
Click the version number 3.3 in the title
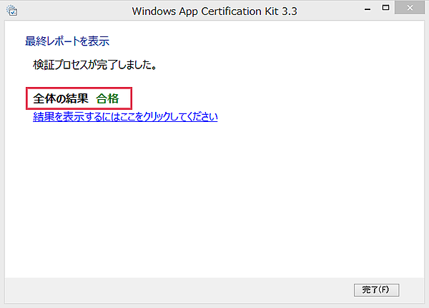tap(287, 11)
